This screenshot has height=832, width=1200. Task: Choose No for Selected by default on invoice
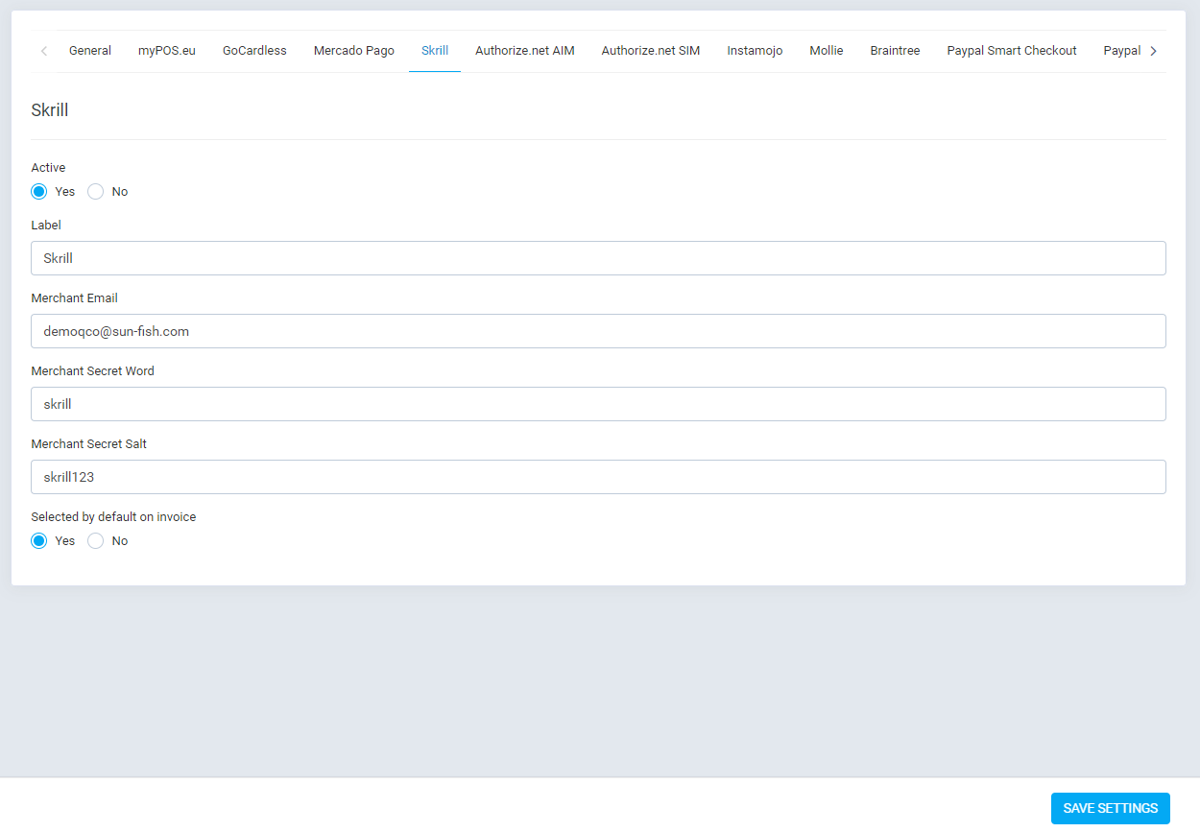point(95,540)
